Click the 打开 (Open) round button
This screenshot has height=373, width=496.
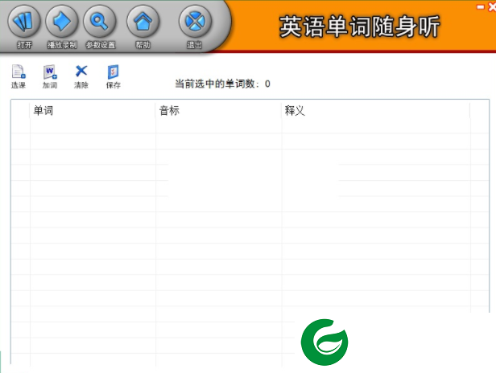(x=24, y=22)
